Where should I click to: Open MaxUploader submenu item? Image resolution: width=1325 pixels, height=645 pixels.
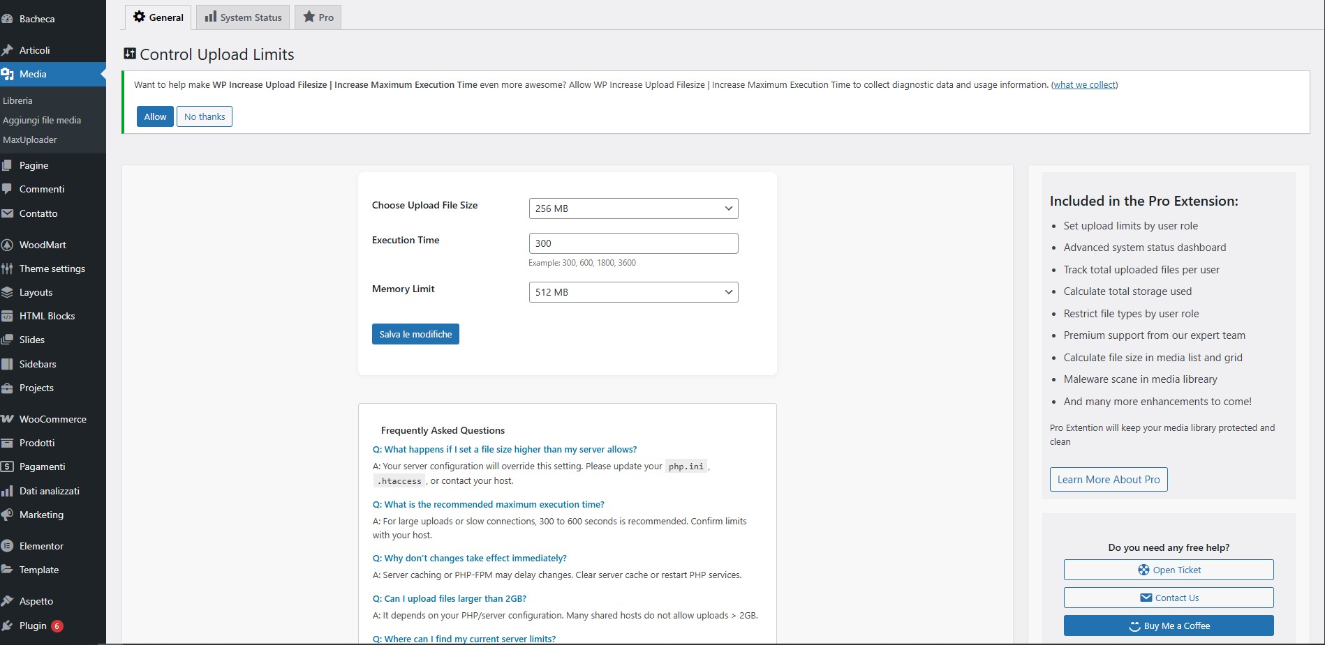[x=30, y=139]
